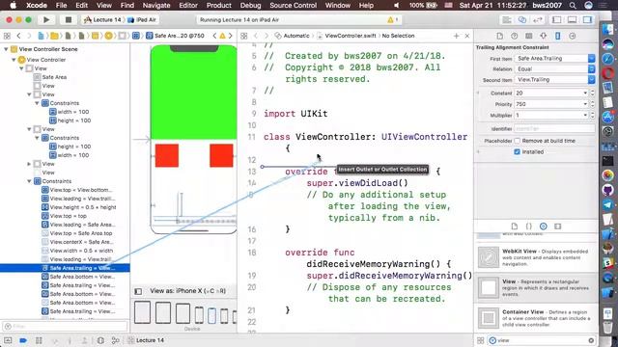Select the Lecture 14 scheme

tap(102, 19)
